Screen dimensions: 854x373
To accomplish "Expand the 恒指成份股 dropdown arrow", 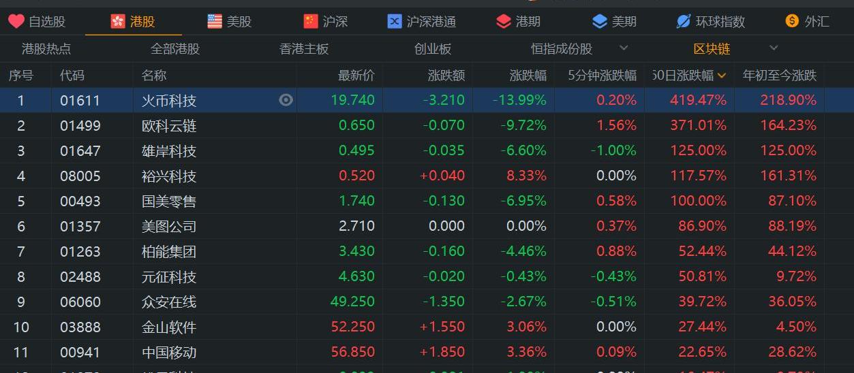I will [x=624, y=48].
